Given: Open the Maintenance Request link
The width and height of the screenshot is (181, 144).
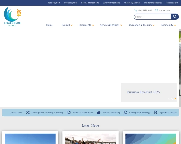Looking at the screenshot, I should pyautogui.click(x=153, y=3).
